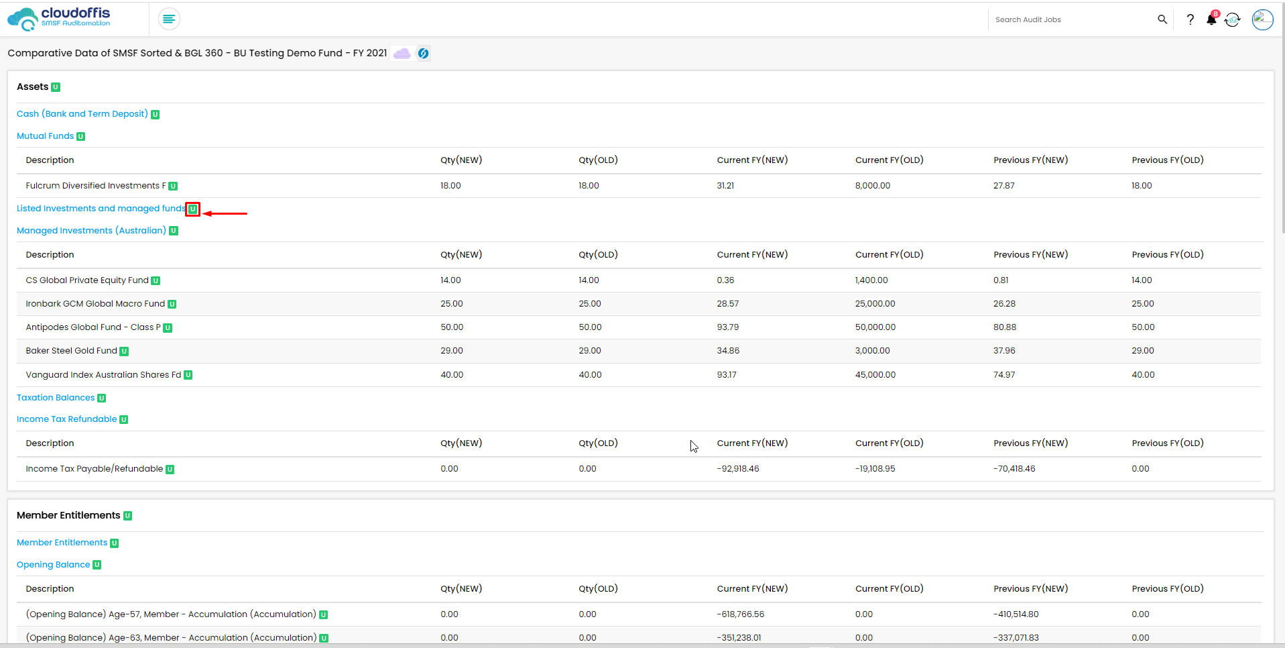Click the -410,514.80 Previous FY(NEW) value
The image size is (1285, 648).
[x=1016, y=614]
